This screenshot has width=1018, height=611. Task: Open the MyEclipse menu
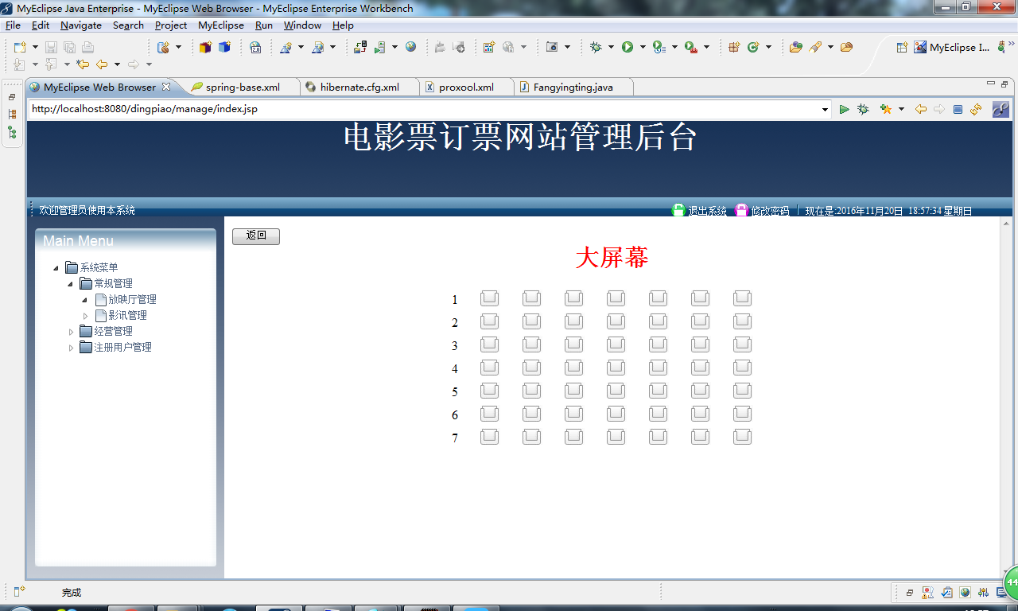coord(221,25)
